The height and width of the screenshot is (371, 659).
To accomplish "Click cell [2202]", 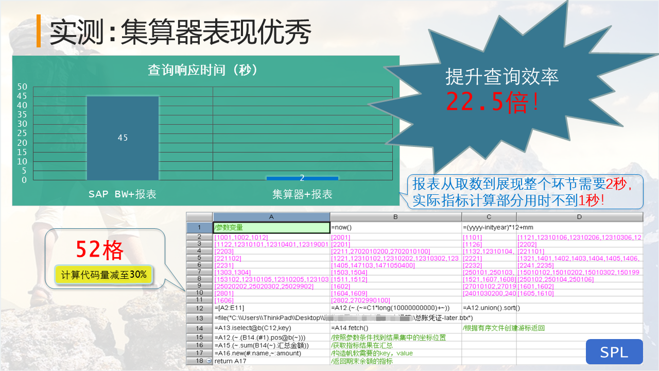I will click(x=580, y=244).
